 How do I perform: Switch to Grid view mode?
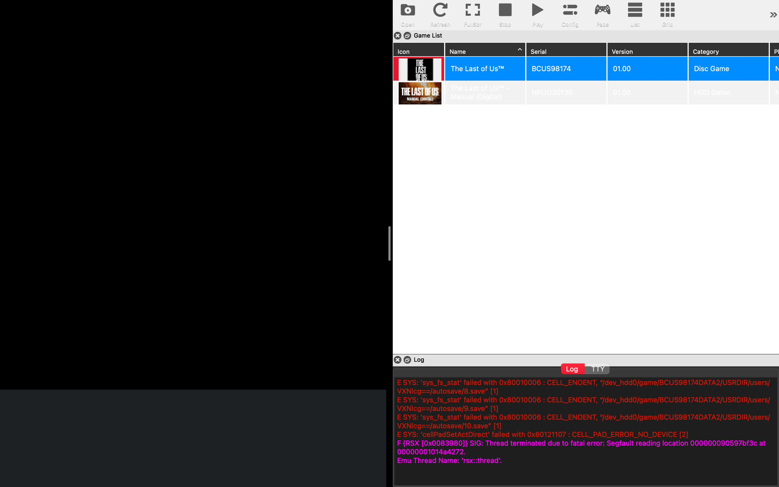coord(667,15)
